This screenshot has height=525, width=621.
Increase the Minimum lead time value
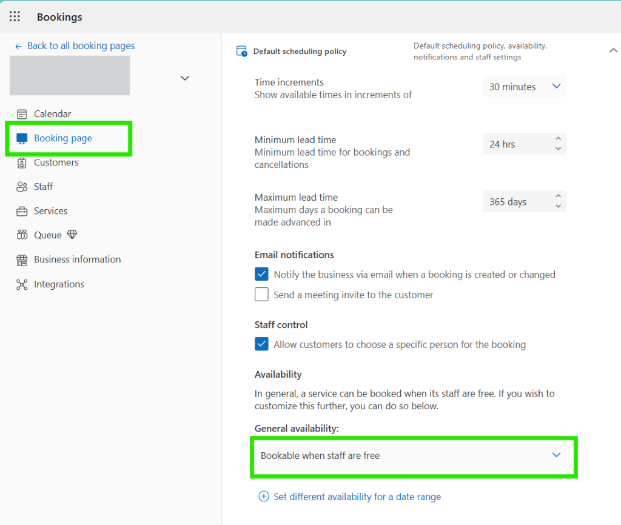pos(558,139)
